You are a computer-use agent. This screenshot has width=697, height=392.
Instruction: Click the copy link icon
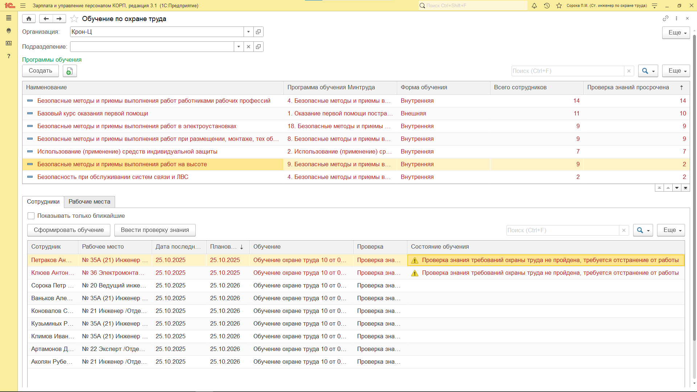tap(665, 18)
